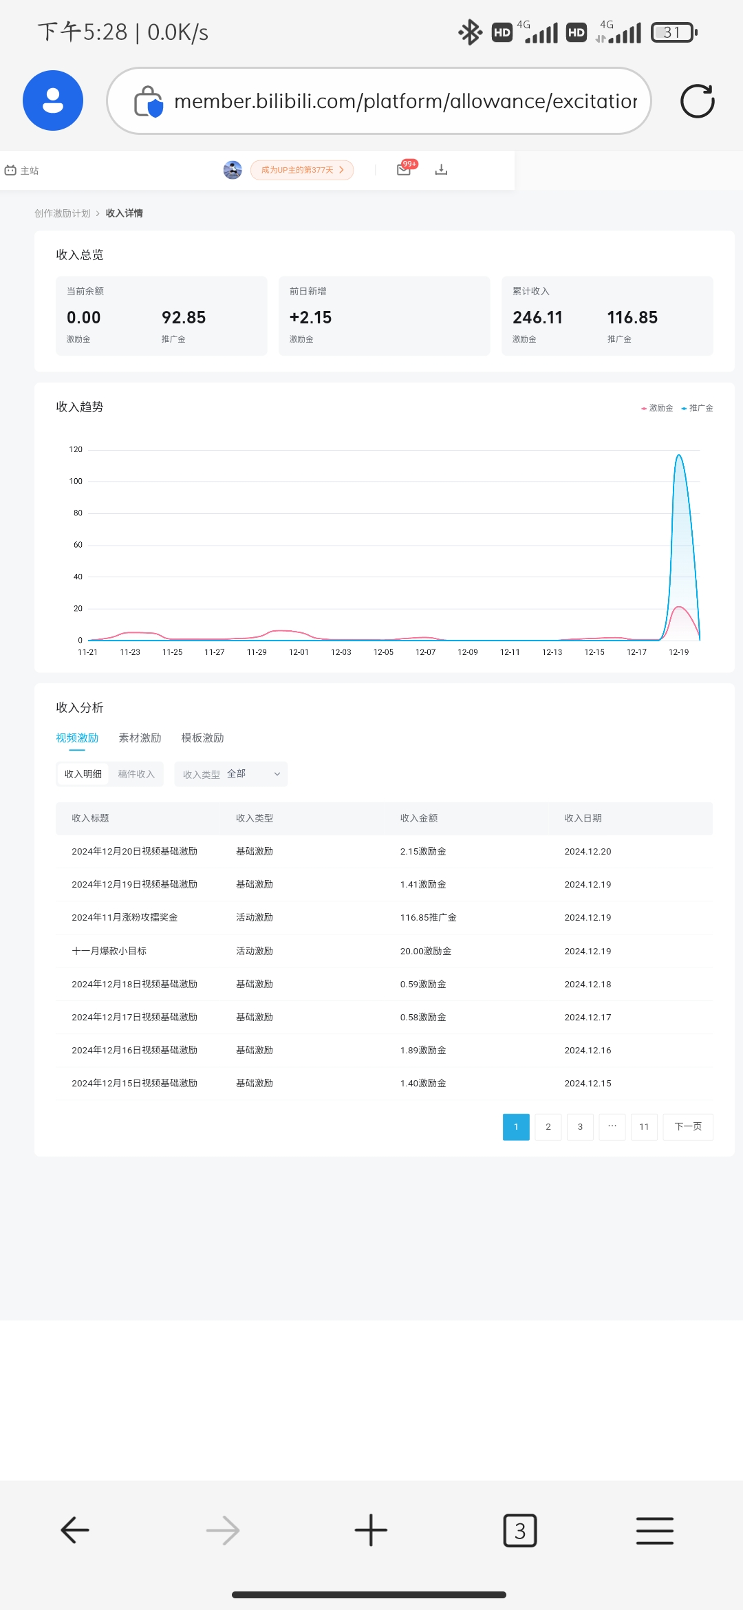Click 下一页 next page button

point(688,1127)
